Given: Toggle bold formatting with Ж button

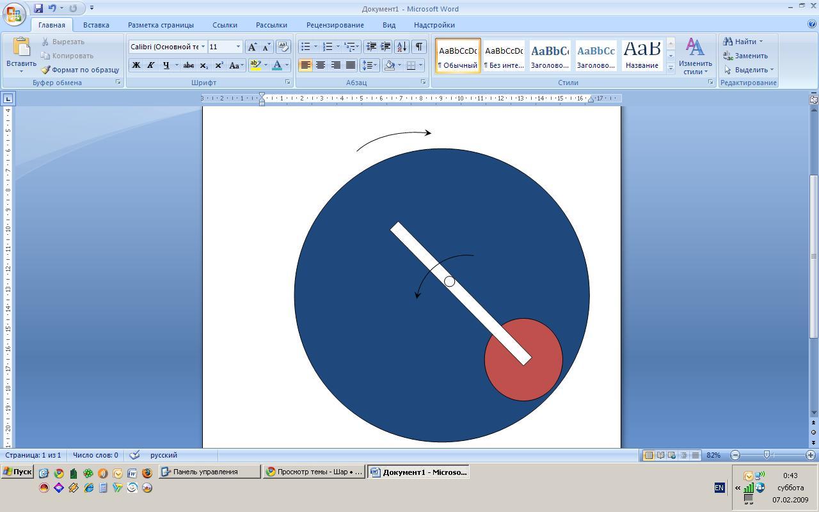Looking at the screenshot, I should point(136,65).
